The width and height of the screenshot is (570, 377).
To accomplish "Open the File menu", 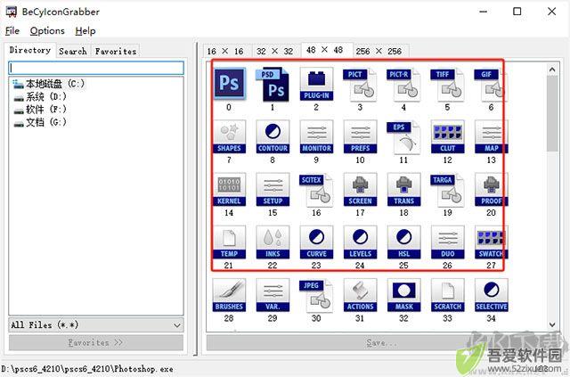I will tap(12, 31).
